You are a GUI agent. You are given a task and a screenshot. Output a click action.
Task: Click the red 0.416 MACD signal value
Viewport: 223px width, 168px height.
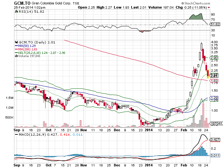65,134
